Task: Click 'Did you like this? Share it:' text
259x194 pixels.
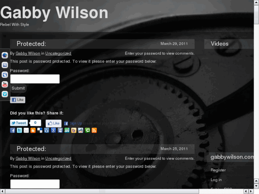Action: point(37,113)
